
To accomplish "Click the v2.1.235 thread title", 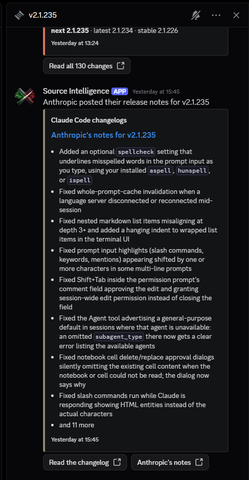I will pos(43,15).
